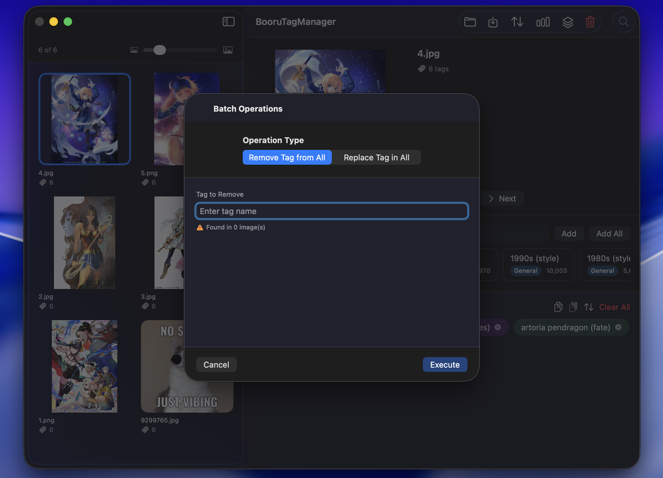Open the search magnifier icon
The height and width of the screenshot is (478, 663).
pos(624,22)
